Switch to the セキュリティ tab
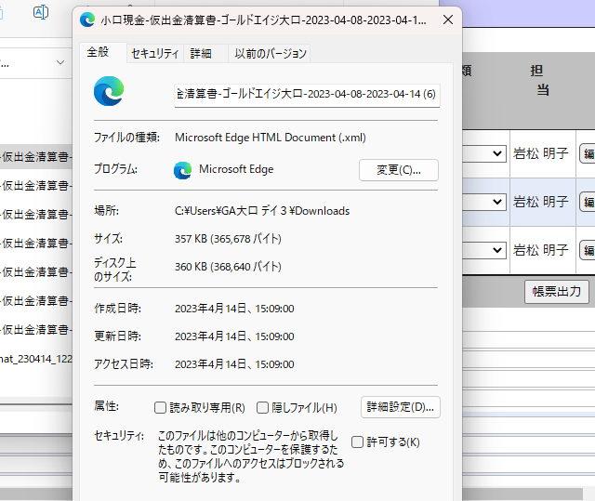595x501 pixels. pyautogui.click(x=154, y=54)
